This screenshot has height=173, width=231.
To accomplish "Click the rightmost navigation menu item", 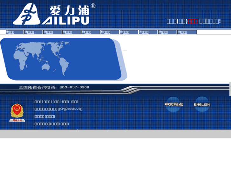I will [187, 32].
